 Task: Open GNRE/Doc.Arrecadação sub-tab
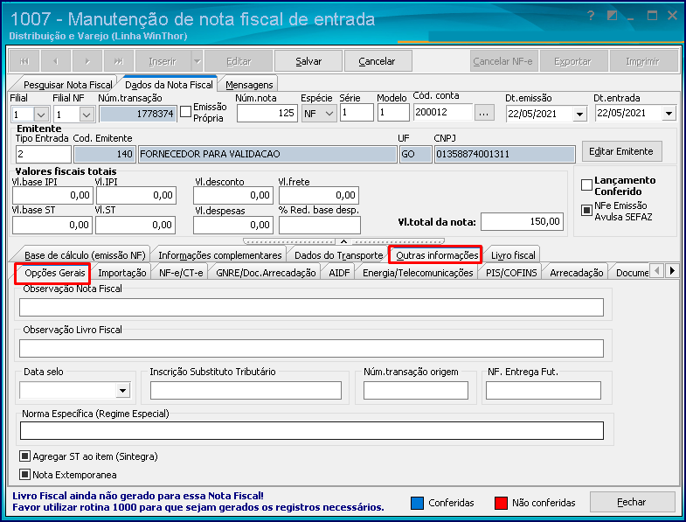tap(266, 273)
